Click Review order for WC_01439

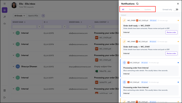pos(171,32)
